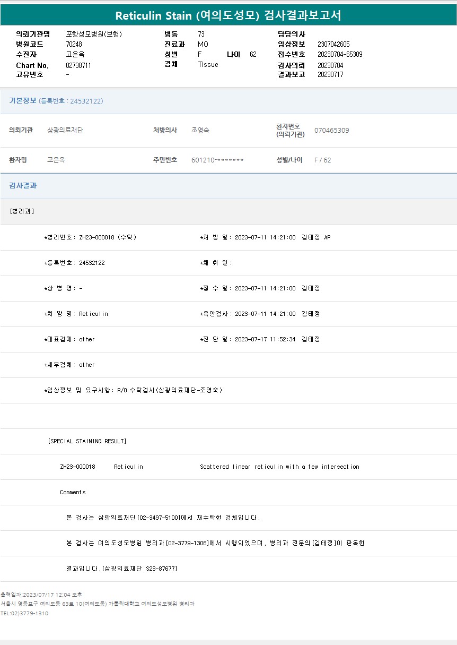This screenshot has height=645, width=457.
Task: Select prescribing doctor 조영숙
Action: point(200,130)
